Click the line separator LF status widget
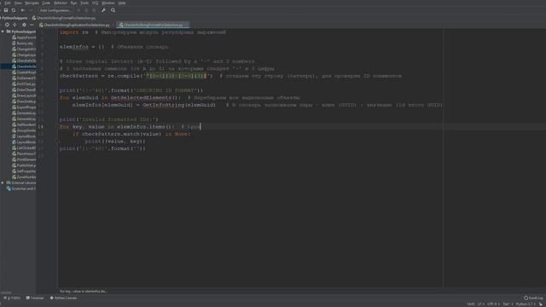The image size is (546, 307). click(480, 304)
